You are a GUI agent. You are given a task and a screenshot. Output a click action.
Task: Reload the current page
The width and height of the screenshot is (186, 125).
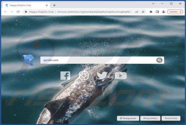click(18, 12)
